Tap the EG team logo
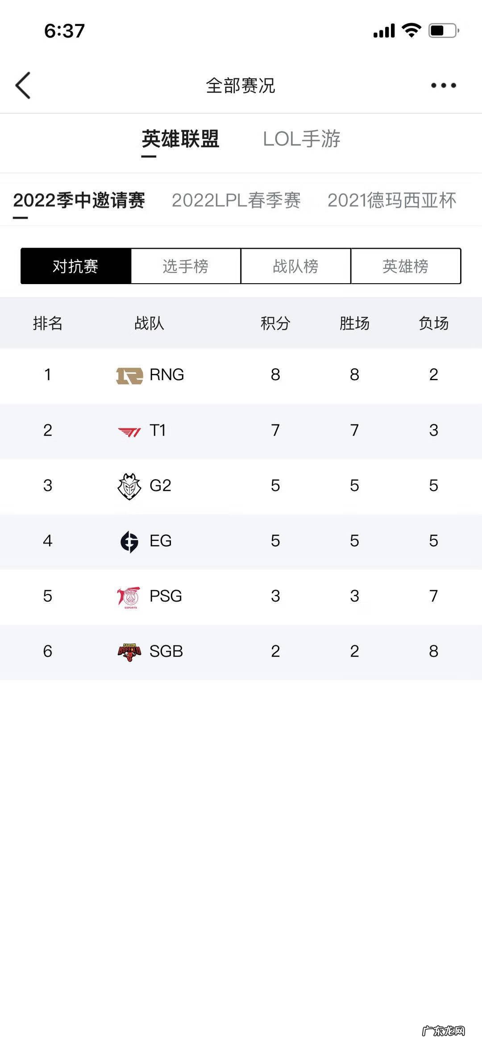The image size is (482, 1044). pyautogui.click(x=129, y=541)
